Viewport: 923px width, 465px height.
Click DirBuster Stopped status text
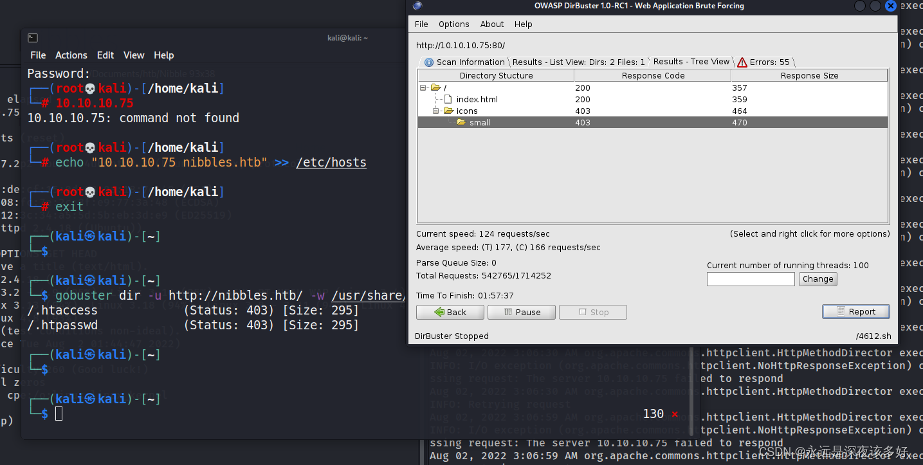(452, 336)
